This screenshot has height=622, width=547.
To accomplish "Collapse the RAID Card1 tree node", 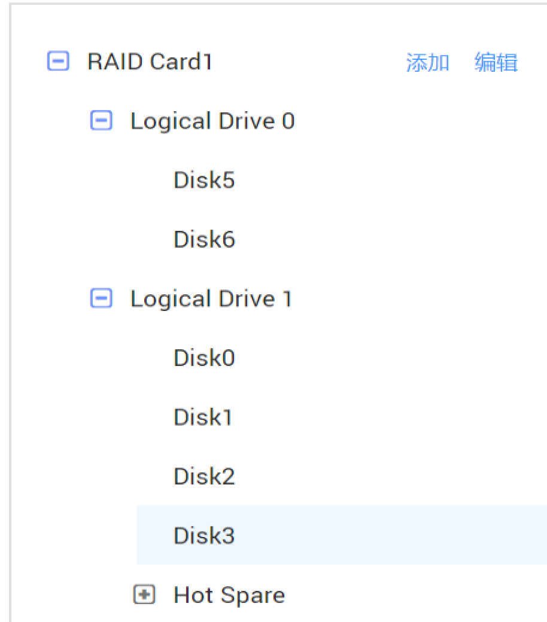I will (58, 61).
